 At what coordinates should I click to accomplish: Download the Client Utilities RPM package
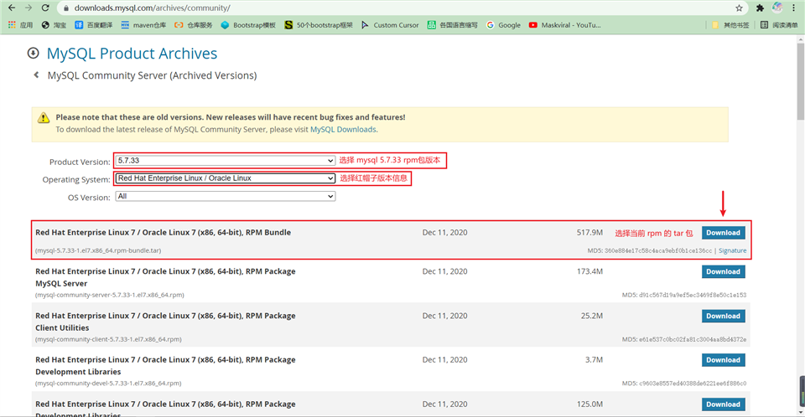coord(723,316)
